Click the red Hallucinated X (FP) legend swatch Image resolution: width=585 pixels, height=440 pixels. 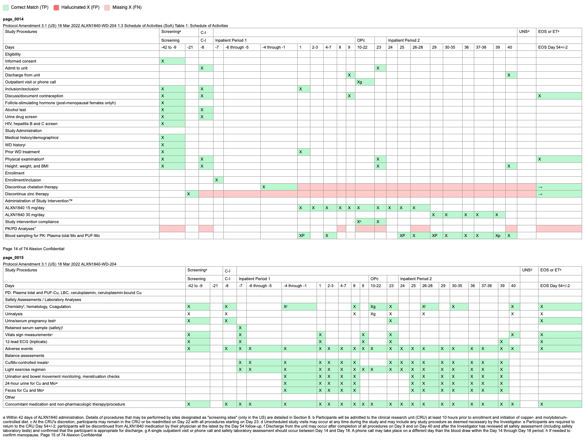(x=56, y=7)
